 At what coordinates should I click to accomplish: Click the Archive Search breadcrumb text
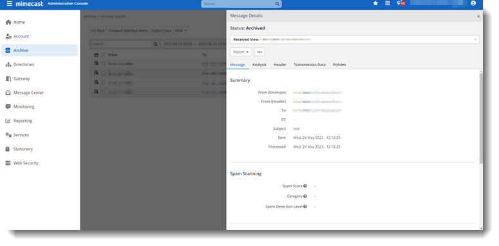point(113,17)
